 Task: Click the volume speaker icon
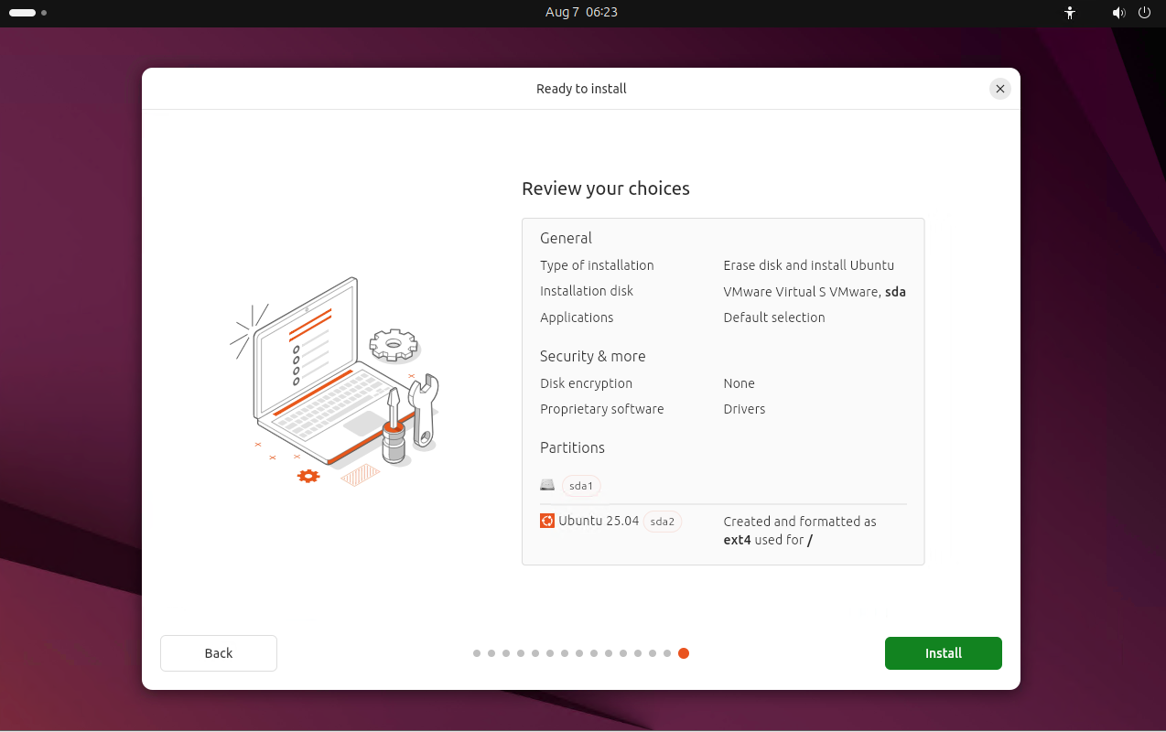point(1117,13)
